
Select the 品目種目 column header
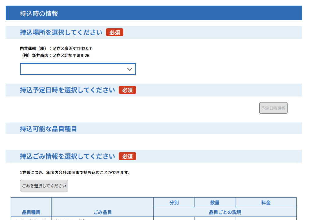pos(31,212)
